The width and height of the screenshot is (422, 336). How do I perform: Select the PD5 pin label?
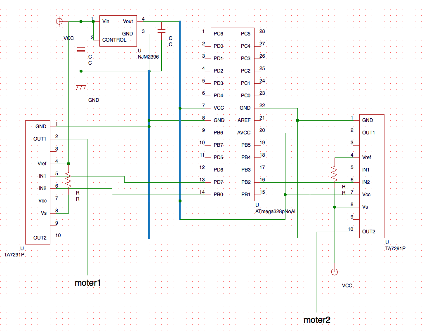click(218, 157)
